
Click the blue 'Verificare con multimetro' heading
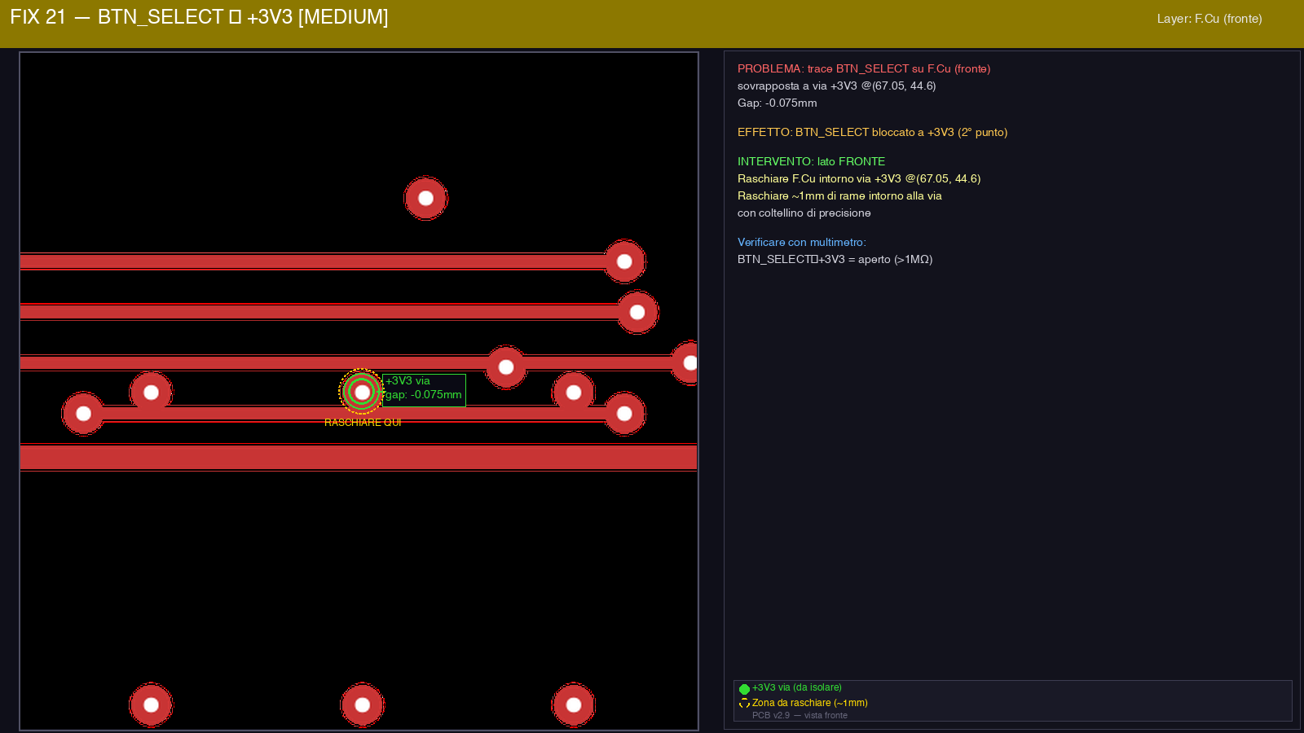[x=801, y=242]
